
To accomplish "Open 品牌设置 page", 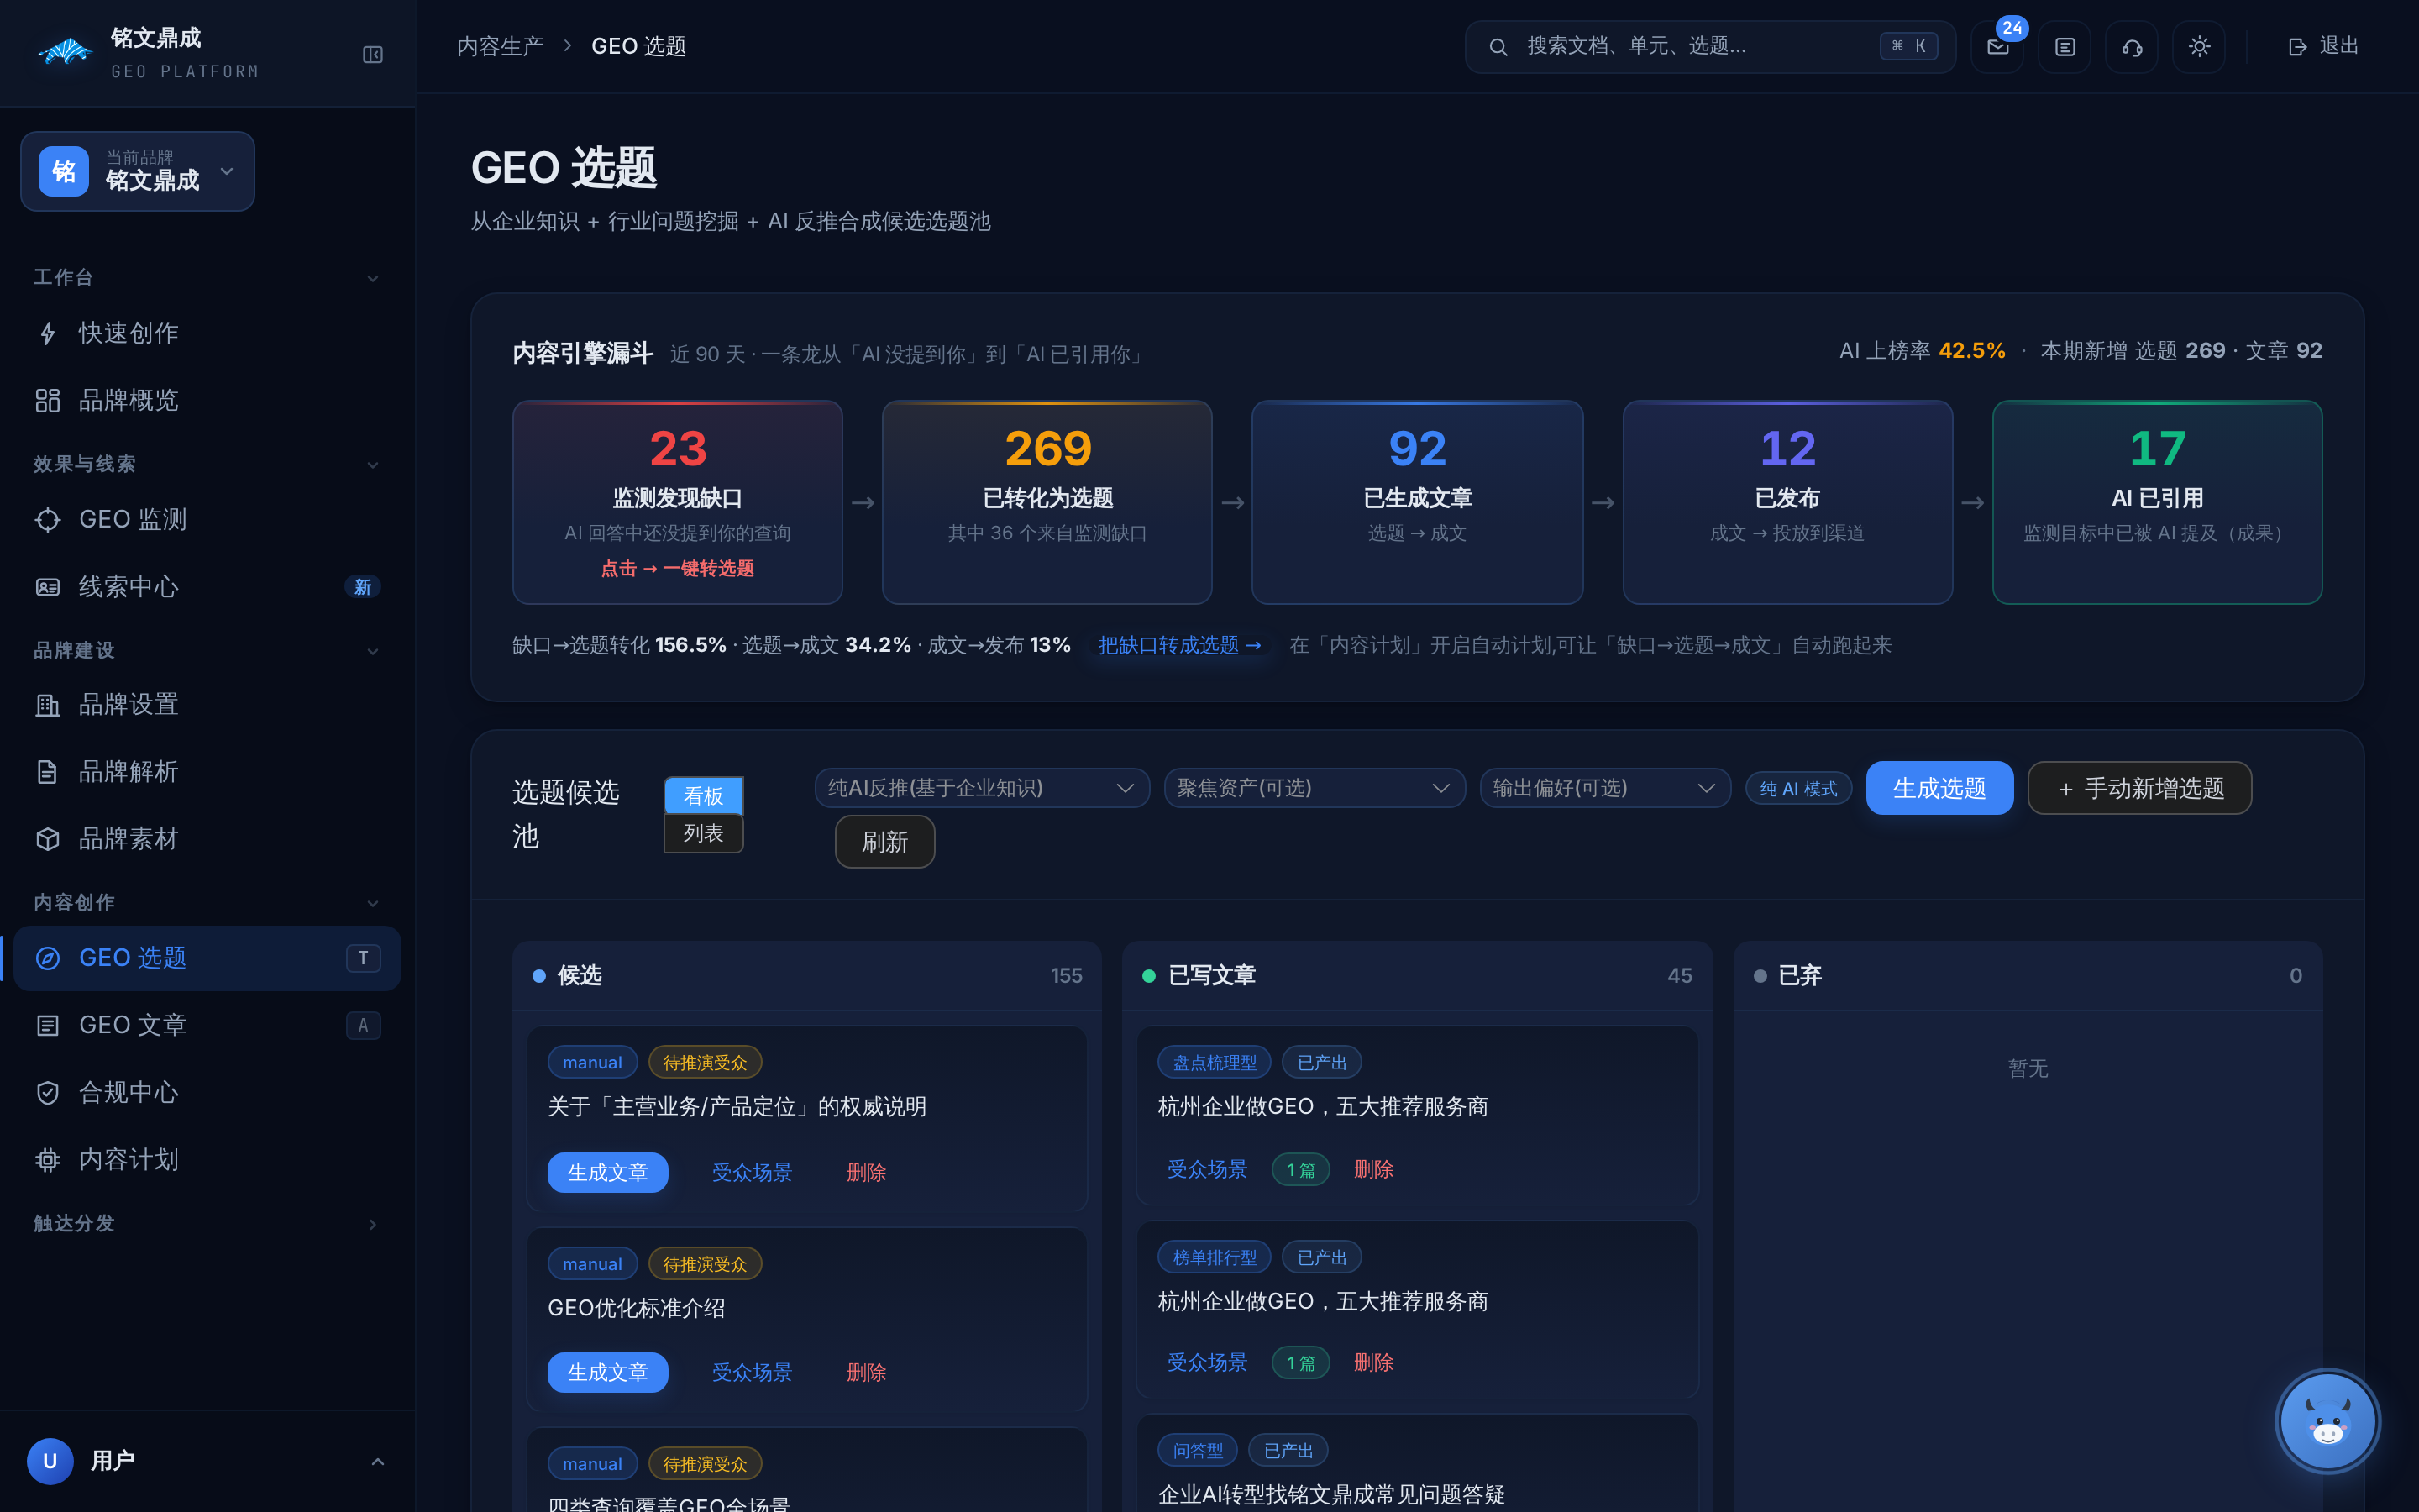I will point(207,704).
